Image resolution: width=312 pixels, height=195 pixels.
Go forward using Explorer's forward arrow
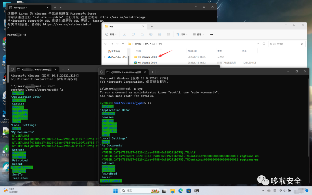(x=112, y=44)
